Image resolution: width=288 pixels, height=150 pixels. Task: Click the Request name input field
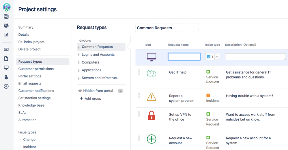(184, 57)
